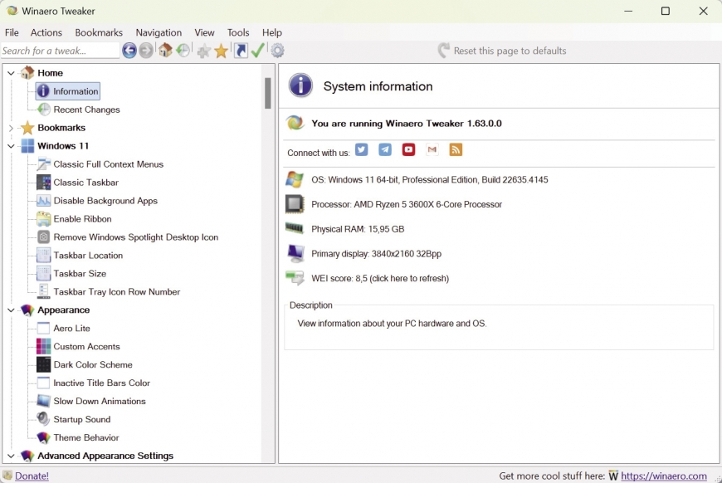Click WEI score text to refresh
The height and width of the screenshot is (483, 722).
(x=380, y=279)
